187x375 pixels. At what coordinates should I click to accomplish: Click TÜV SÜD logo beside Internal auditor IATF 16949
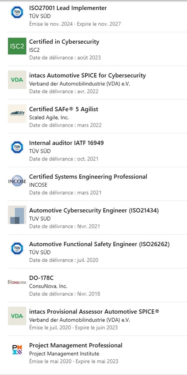point(17,147)
